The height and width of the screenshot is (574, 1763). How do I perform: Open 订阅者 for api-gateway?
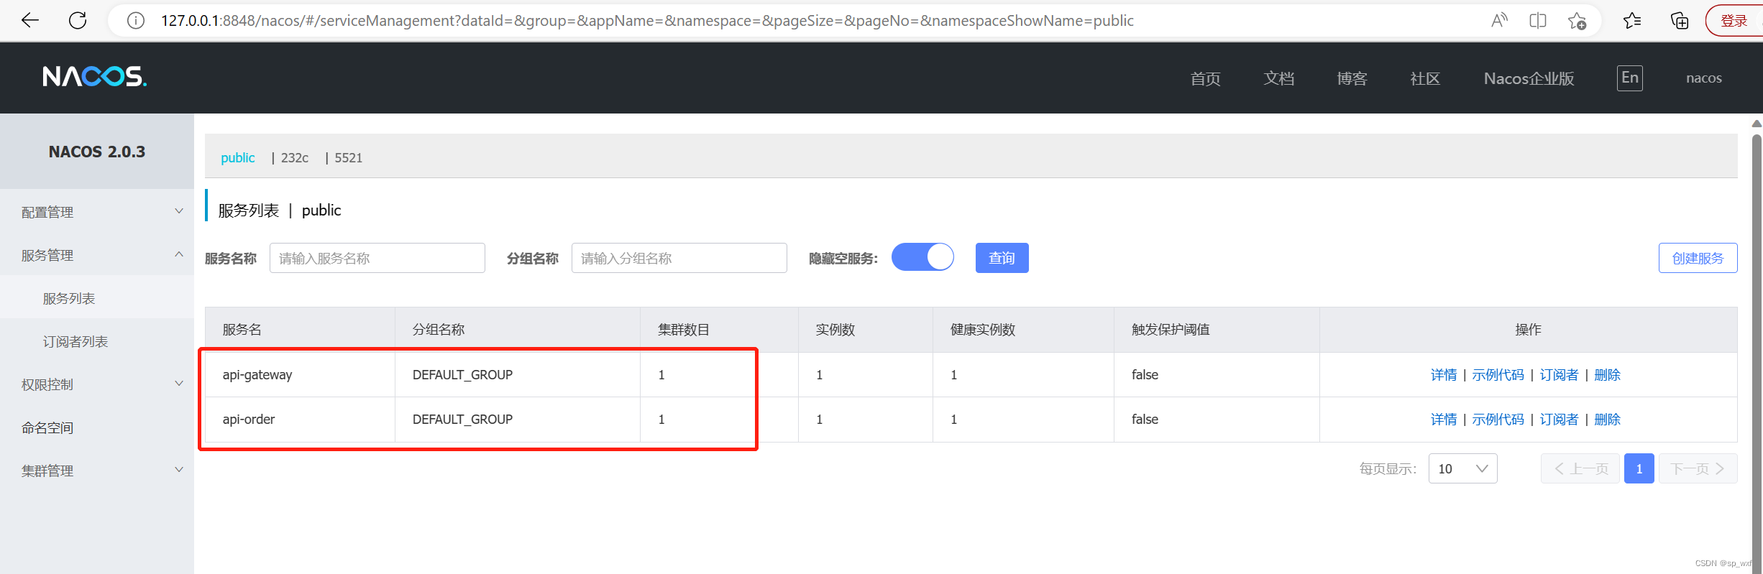(x=1559, y=375)
